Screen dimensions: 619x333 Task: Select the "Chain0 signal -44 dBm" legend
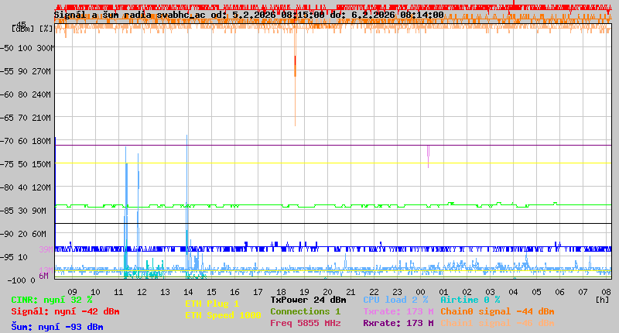[x=497, y=311]
